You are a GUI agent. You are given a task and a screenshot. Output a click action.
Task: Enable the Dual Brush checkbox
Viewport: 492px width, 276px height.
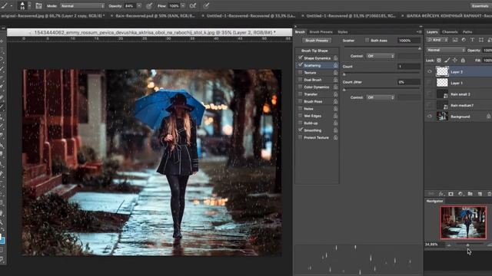click(301, 80)
